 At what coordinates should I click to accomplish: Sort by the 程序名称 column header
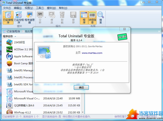coord(8,36)
